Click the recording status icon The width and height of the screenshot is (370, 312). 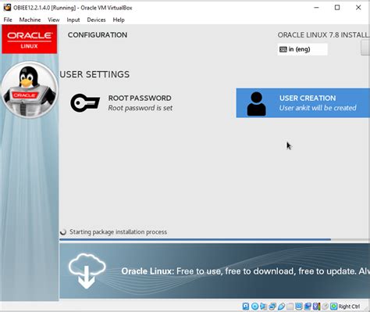tap(308, 307)
